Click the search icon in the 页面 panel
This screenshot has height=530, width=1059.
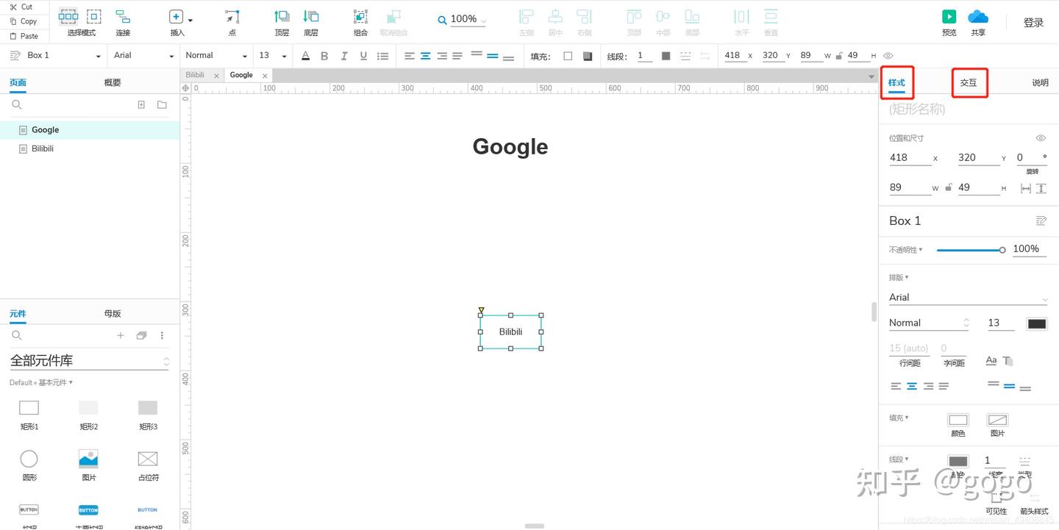pos(17,105)
